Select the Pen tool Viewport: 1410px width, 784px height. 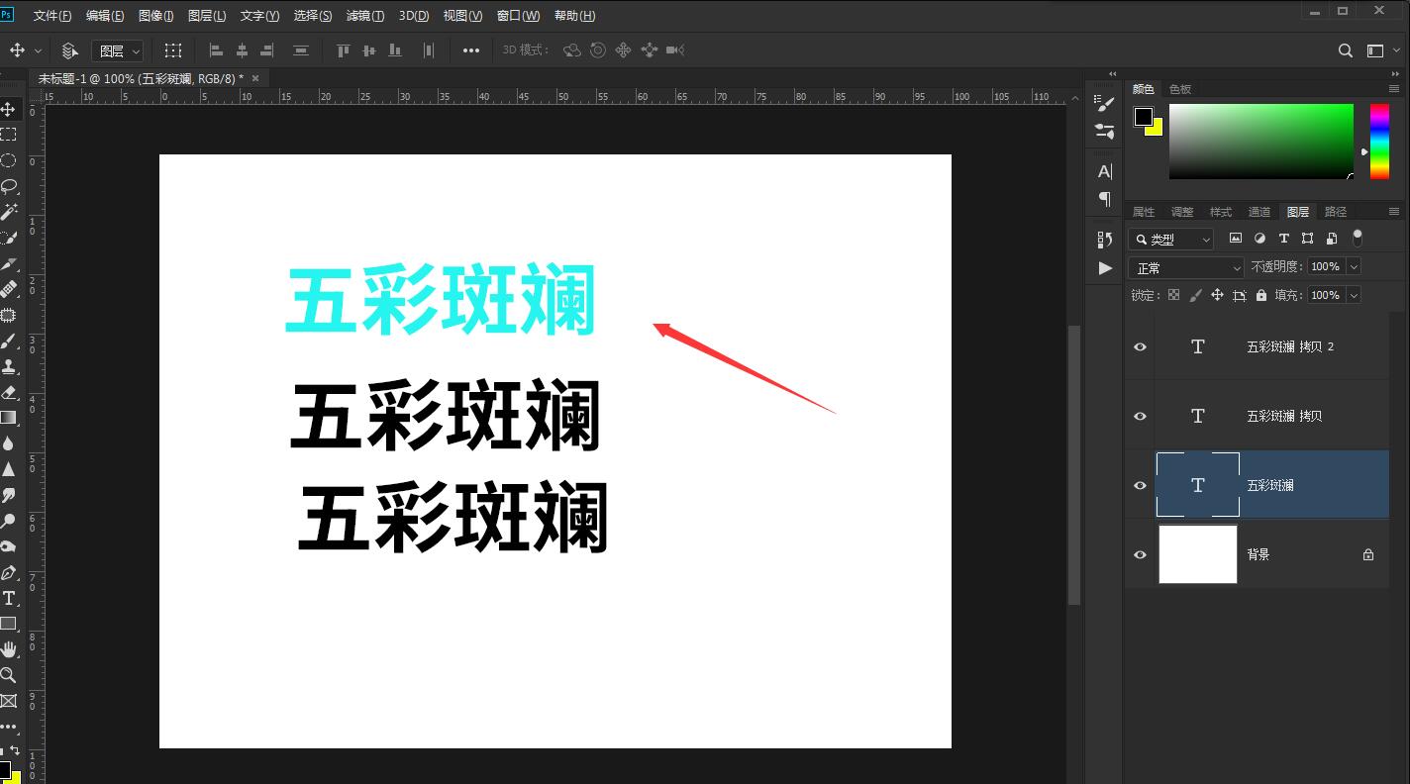click(10, 572)
